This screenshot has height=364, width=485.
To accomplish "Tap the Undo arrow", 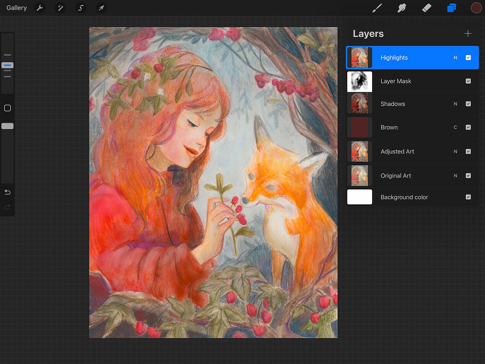I will 7,192.
